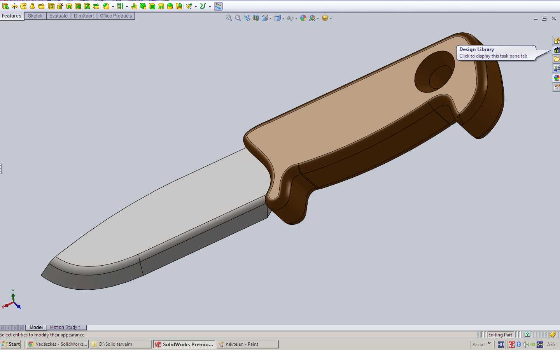Switch to the Features tab

12,16
